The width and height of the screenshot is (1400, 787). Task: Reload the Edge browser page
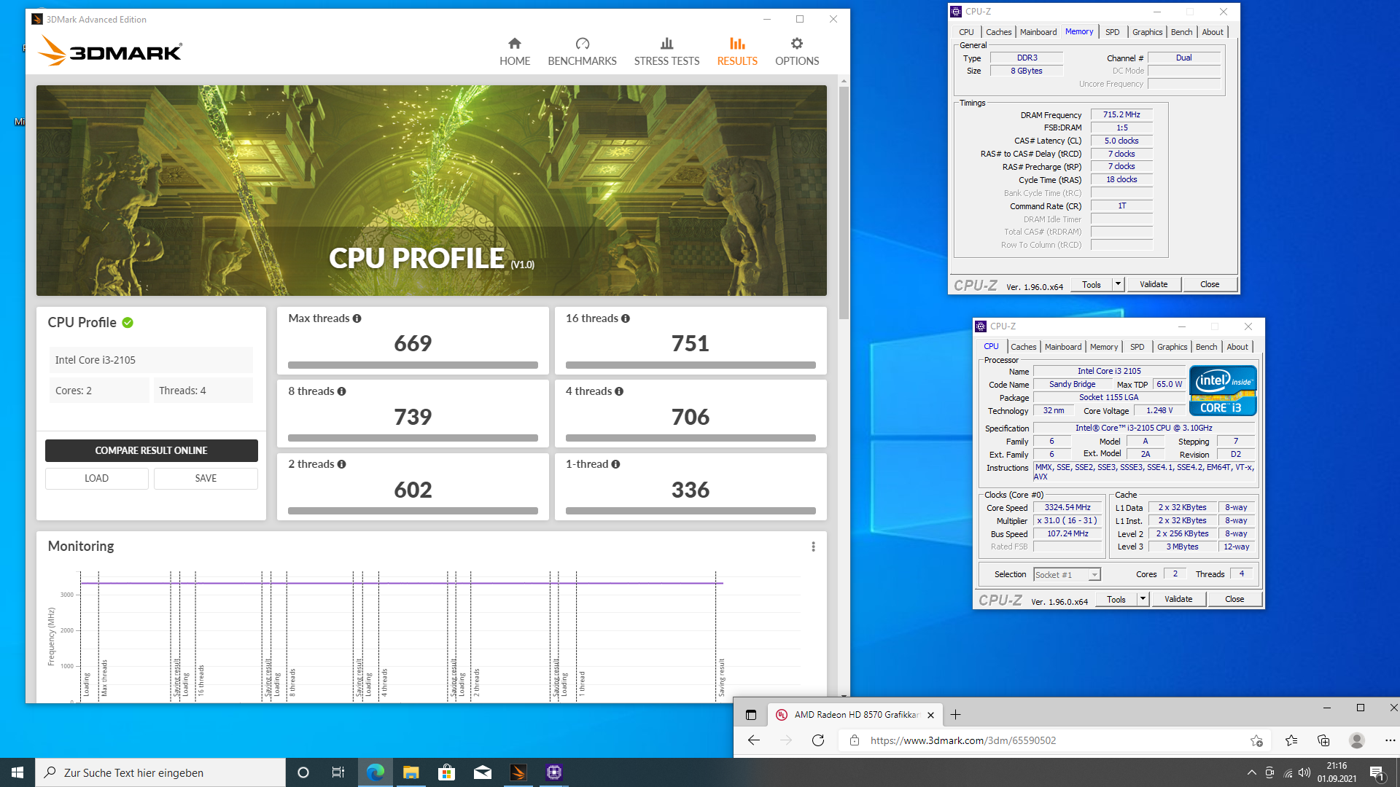[x=818, y=740]
